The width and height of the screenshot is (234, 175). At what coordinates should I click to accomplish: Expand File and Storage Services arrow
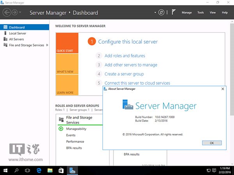coord(47,45)
